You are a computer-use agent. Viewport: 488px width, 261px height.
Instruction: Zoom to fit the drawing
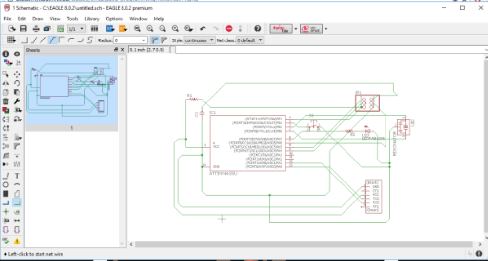pos(137,29)
